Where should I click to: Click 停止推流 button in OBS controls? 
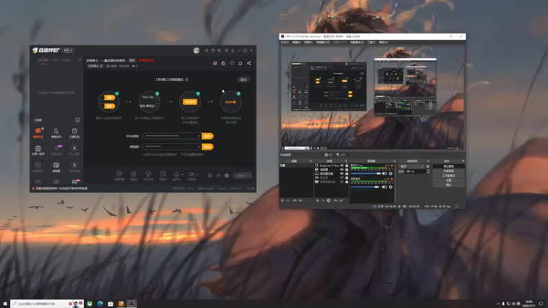(449, 166)
